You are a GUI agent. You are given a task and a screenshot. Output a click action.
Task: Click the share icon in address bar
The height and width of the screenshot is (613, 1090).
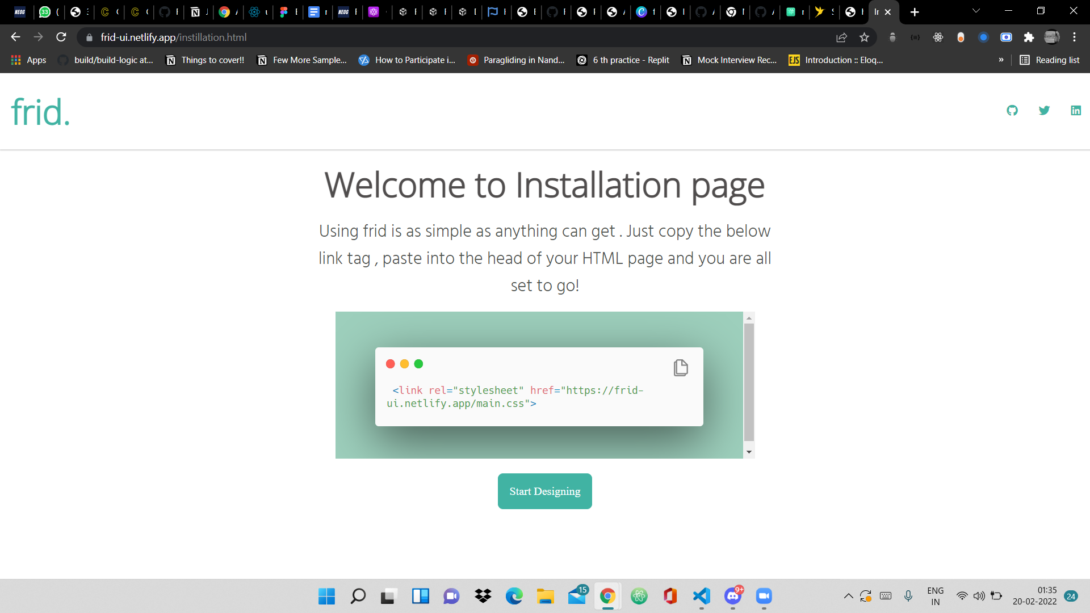841,37
